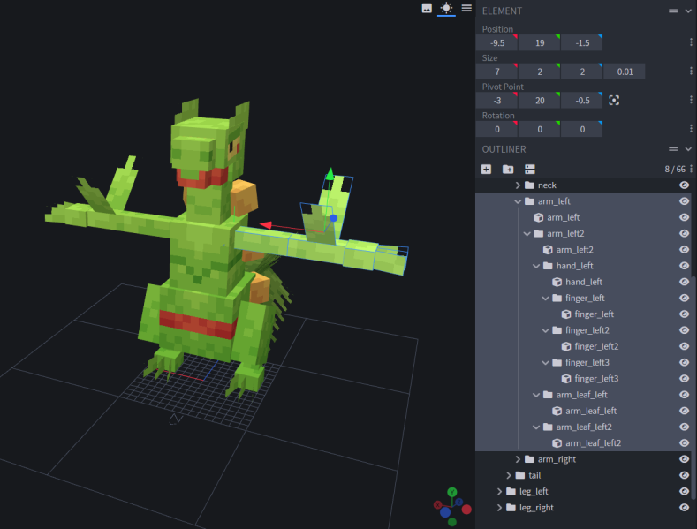Click the Outliner panel drag handle
697x529 pixels.
[673, 149]
